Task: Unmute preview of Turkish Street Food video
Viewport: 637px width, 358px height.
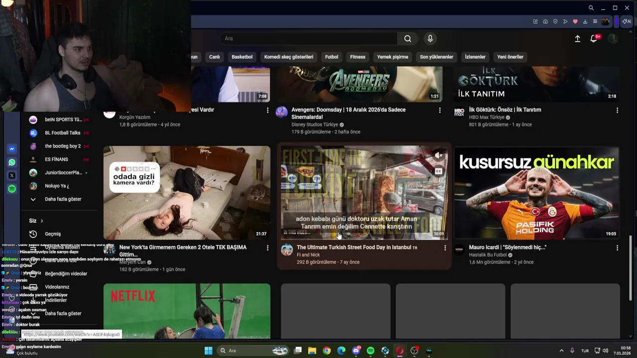Action: pos(438,156)
